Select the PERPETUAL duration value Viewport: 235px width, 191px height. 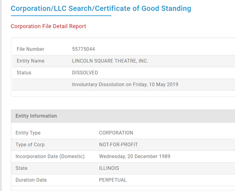click(x=113, y=180)
